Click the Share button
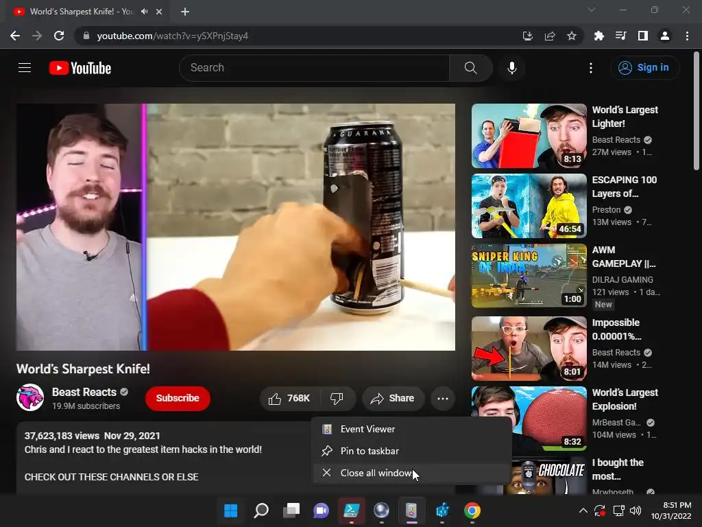This screenshot has height=527, width=702. [x=393, y=398]
